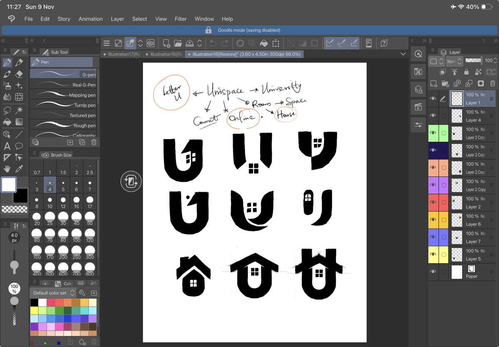Hide Layer 6 using its eye icon
This screenshot has width=499, height=347.
point(433,220)
